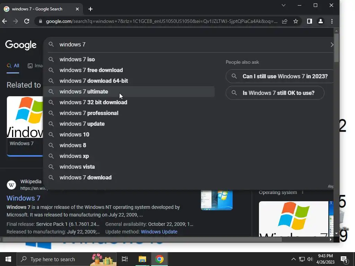
Task: Click the browser back arrow
Action: [x=5, y=21]
